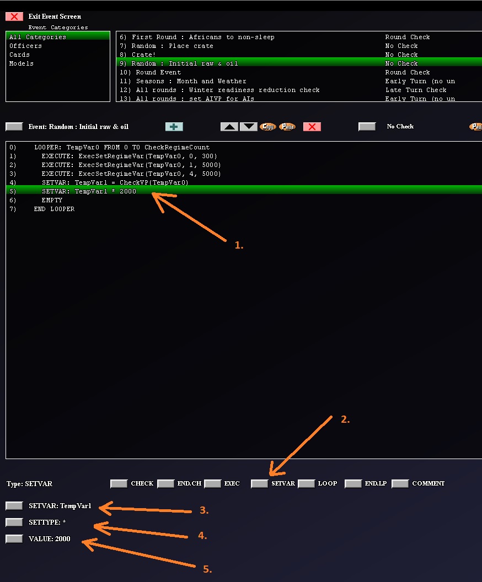Select the Cards category
This screenshot has width=482, height=582.
point(58,55)
